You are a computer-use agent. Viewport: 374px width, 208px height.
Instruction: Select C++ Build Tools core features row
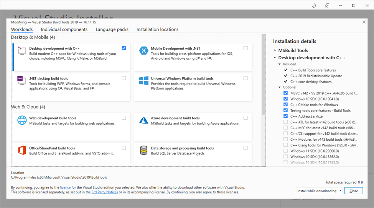tap(313, 70)
